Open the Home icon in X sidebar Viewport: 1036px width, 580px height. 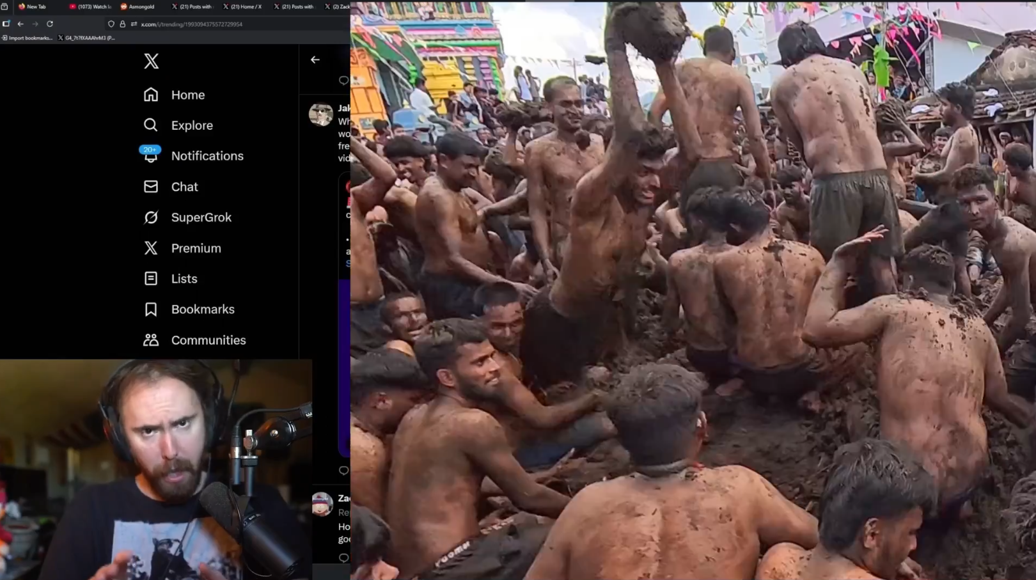pyautogui.click(x=151, y=95)
